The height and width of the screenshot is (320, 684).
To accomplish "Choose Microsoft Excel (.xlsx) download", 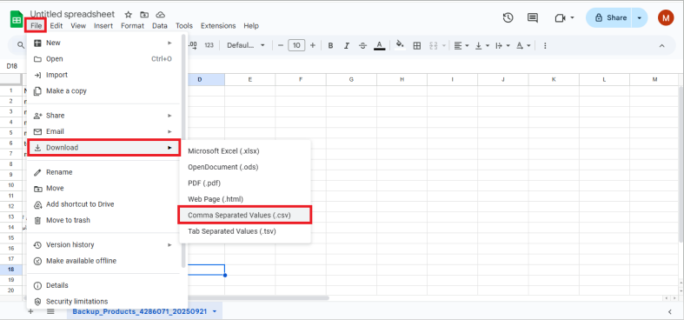I will point(245,151).
